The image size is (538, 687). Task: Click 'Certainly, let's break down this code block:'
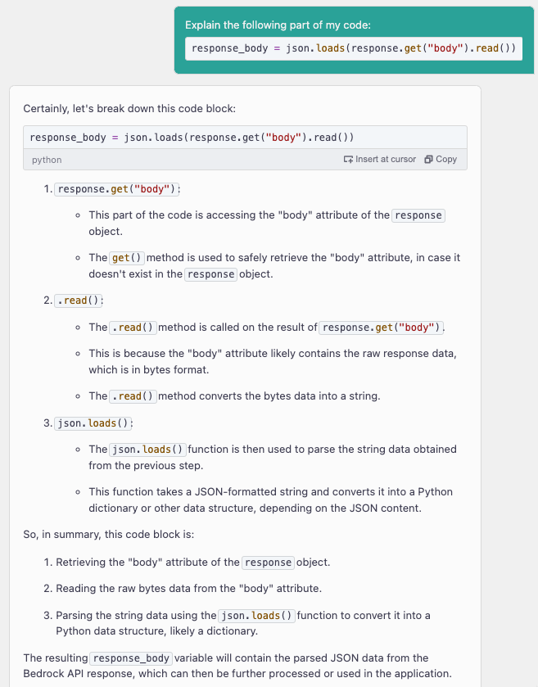[x=129, y=108]
